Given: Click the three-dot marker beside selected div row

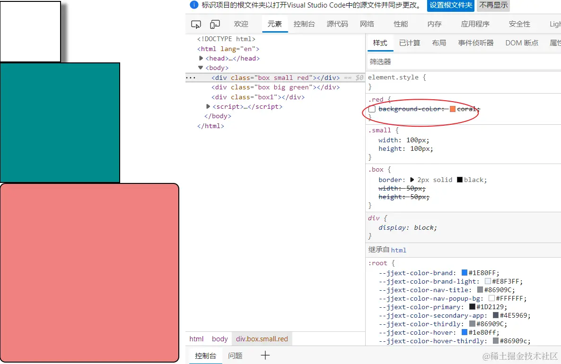Looking at the screenshot, I should point(191,78).
